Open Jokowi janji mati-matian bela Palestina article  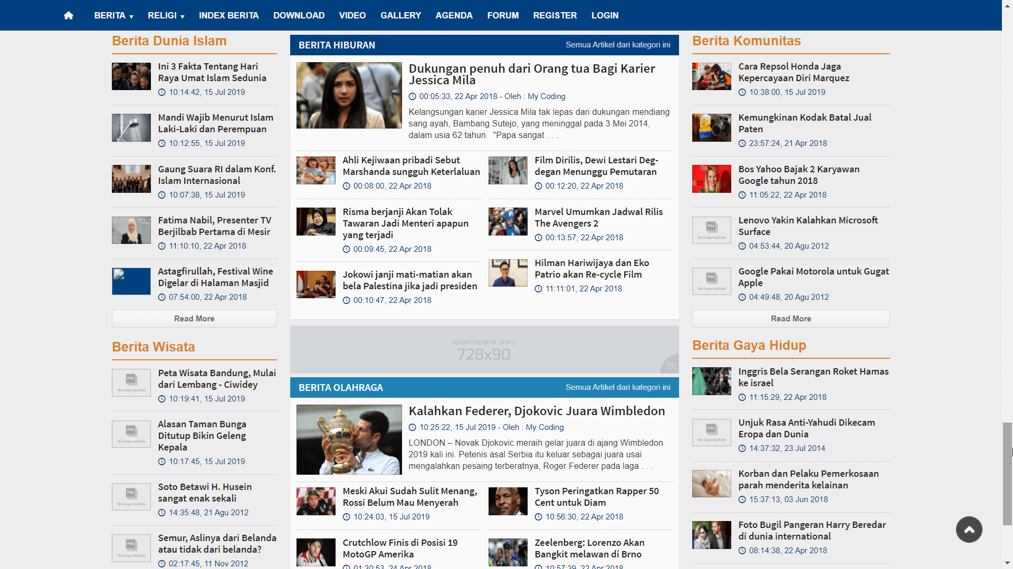pyautogui.click(x=409, y=280)
